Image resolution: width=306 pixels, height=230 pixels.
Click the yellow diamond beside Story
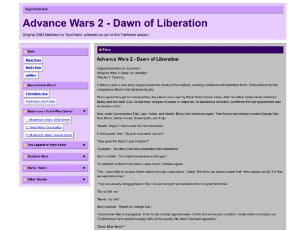(100, 49)
